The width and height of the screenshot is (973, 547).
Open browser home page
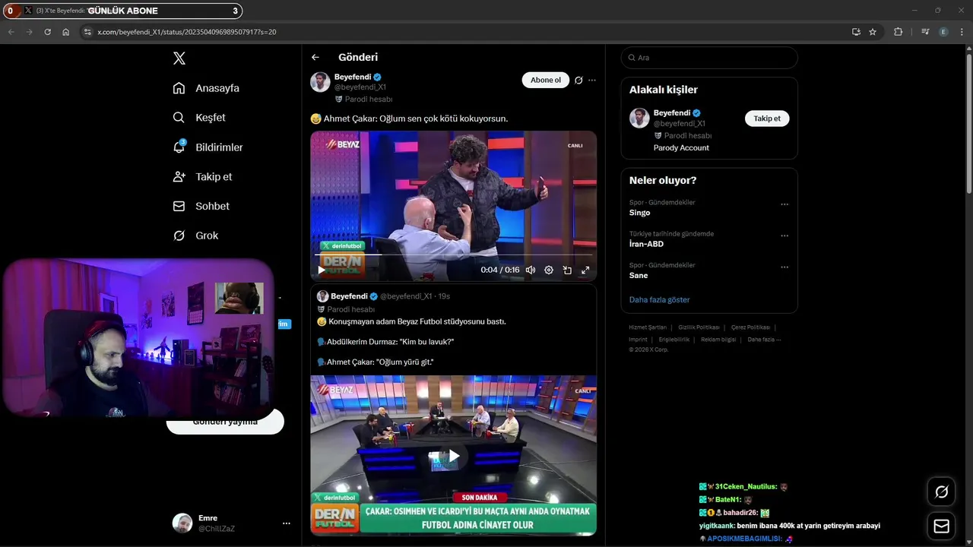[65, 32]
